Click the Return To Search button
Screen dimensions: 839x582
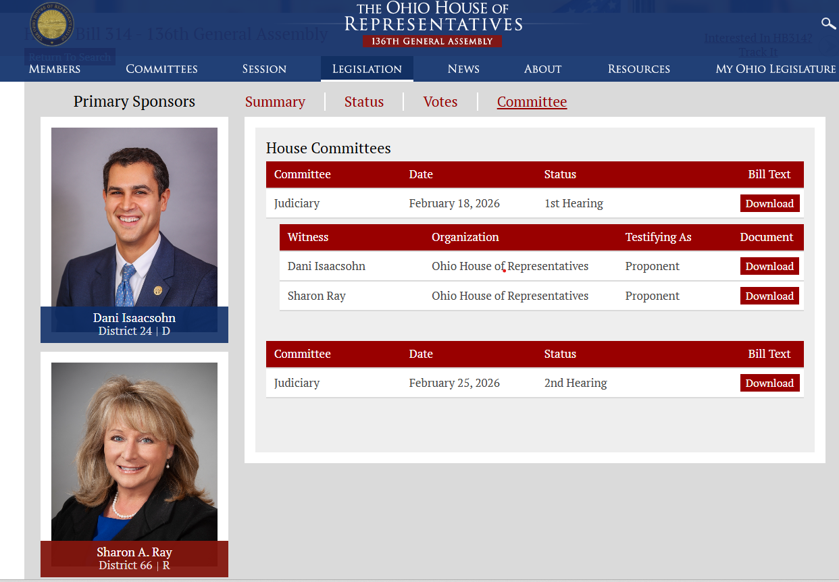coord(70,57)
